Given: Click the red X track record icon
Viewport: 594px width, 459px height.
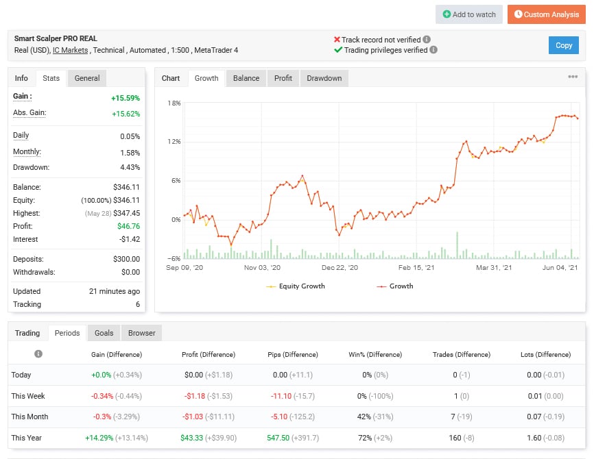Looking at the screenshot, I should (337, 39).
